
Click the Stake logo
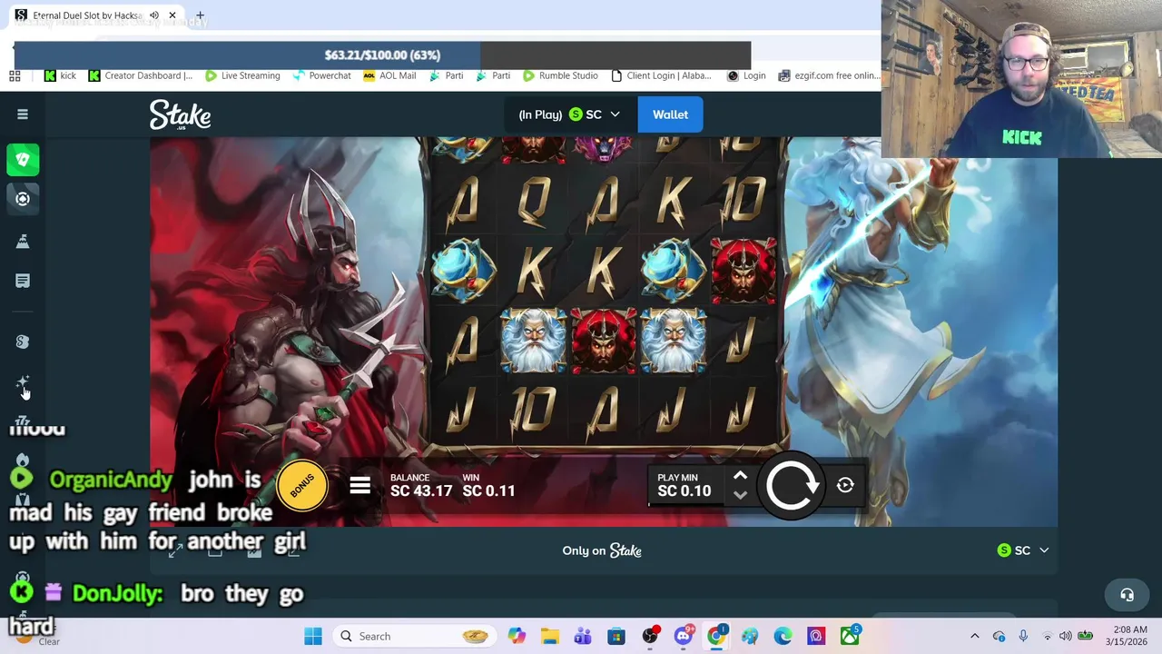(x=180, y=115)
